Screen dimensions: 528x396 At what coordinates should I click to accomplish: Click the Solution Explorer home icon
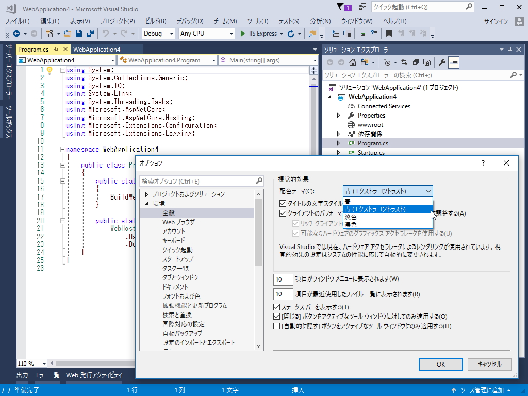pyautogui.click(x=352, y=62)
